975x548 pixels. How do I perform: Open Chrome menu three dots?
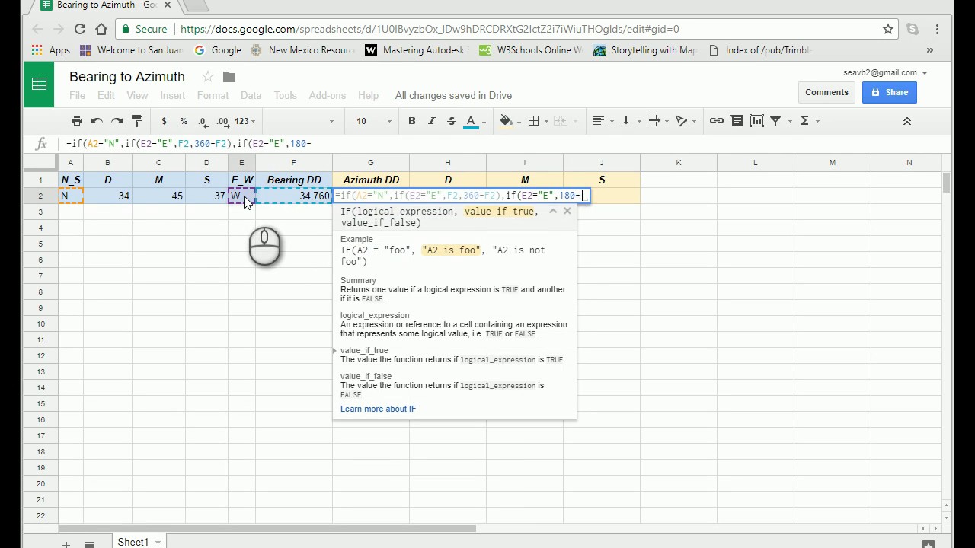937,29
